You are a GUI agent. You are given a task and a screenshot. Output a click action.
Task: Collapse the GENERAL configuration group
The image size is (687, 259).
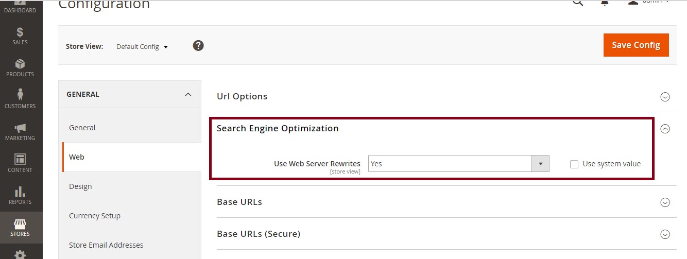tap(188, 95)
